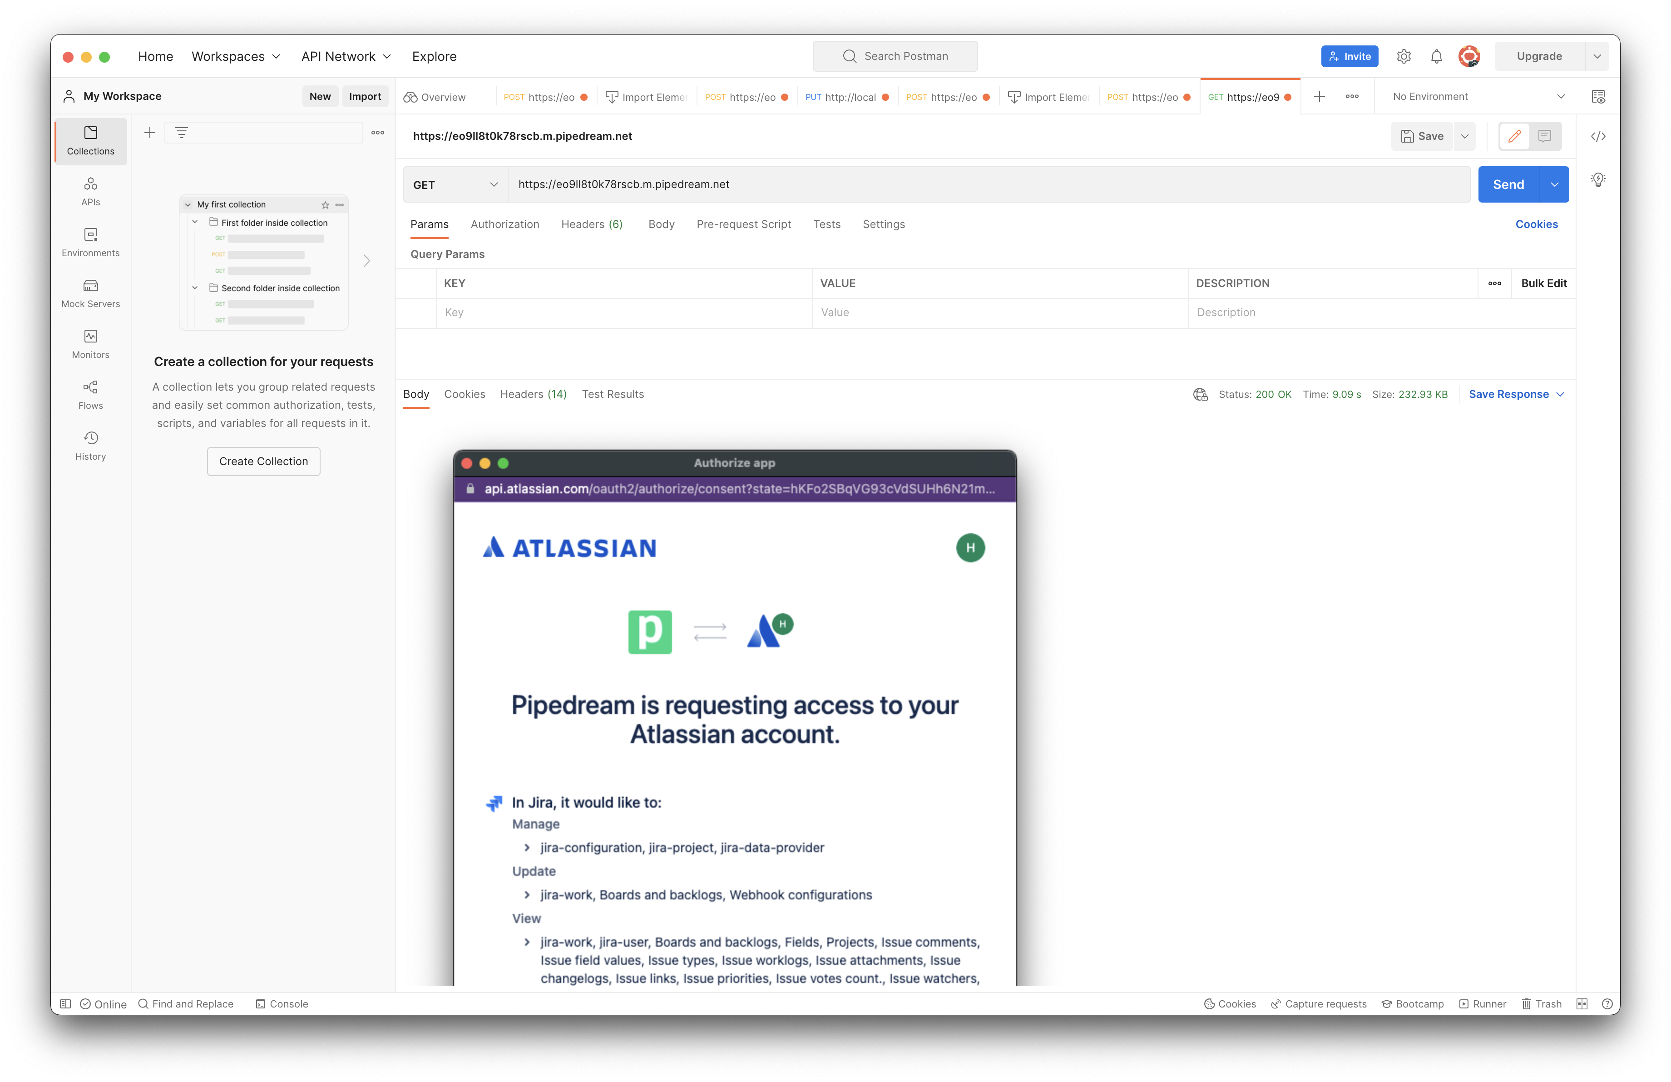1671x1082 pixels.
Task: Click the Create Collection button
Action: coord(263,462)
